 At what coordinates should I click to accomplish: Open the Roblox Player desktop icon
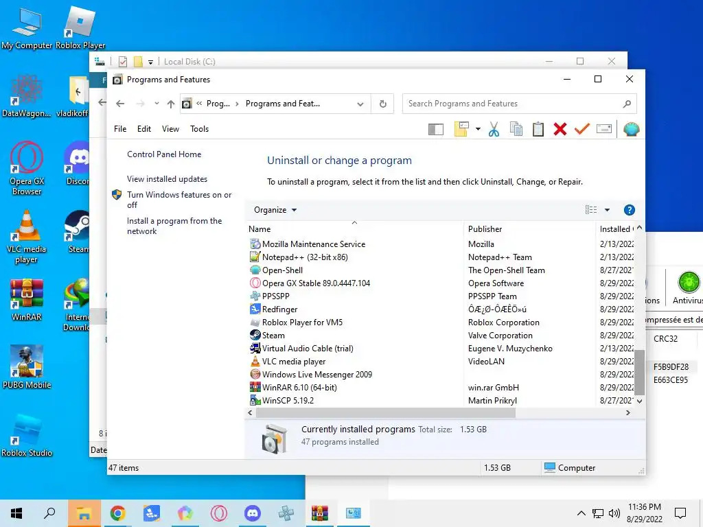pos(80,27)
